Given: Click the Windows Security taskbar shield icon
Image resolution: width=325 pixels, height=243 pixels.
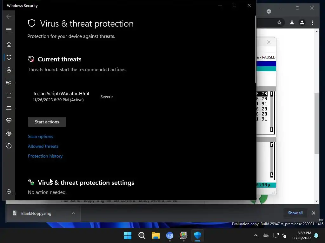Looking at the screenshot, I should point(197,235).
